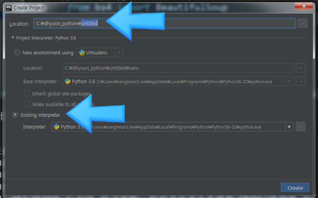
Task: Click the venv Location path field
Action: 178,68
